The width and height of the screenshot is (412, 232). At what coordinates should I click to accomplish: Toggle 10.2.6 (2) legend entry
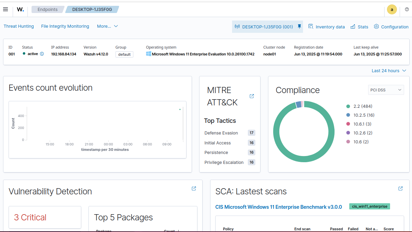(x=359, y=133)
